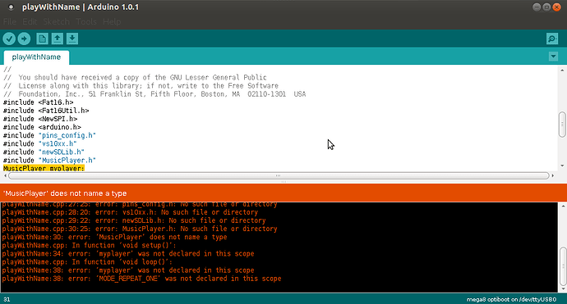Click the 'In function void setup()' console line

(89, 246)
